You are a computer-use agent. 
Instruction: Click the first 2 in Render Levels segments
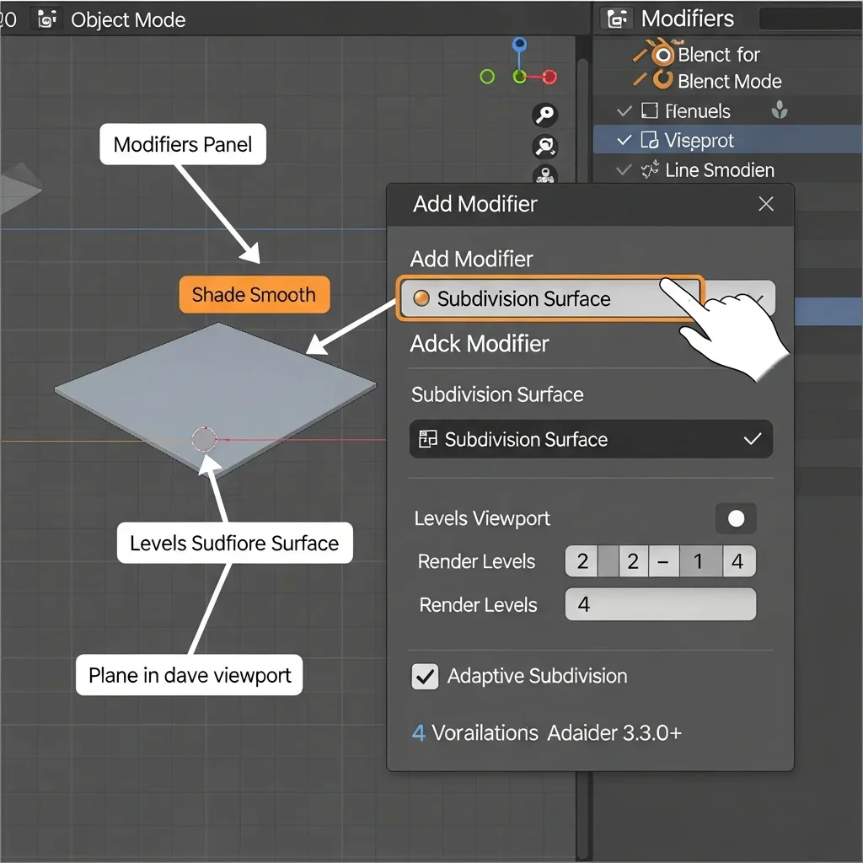pyautogui.click(x=582, y=561)
